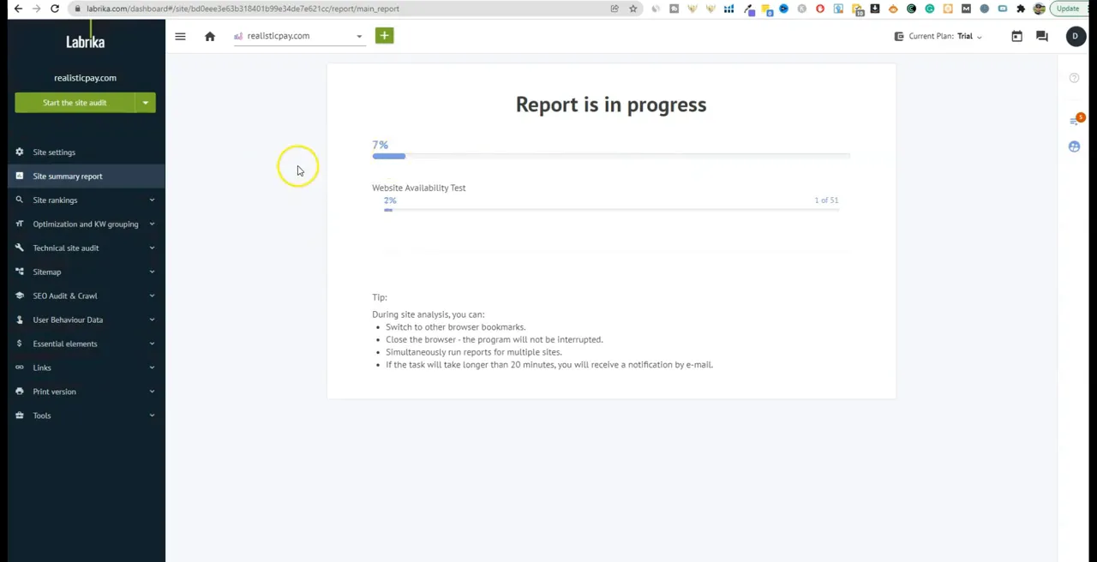Click the help question mark icon
The image size is (1097, 562).
point(1074,78)
